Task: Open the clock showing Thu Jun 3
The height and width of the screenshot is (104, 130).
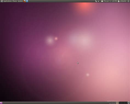Action: pos(110,1)
